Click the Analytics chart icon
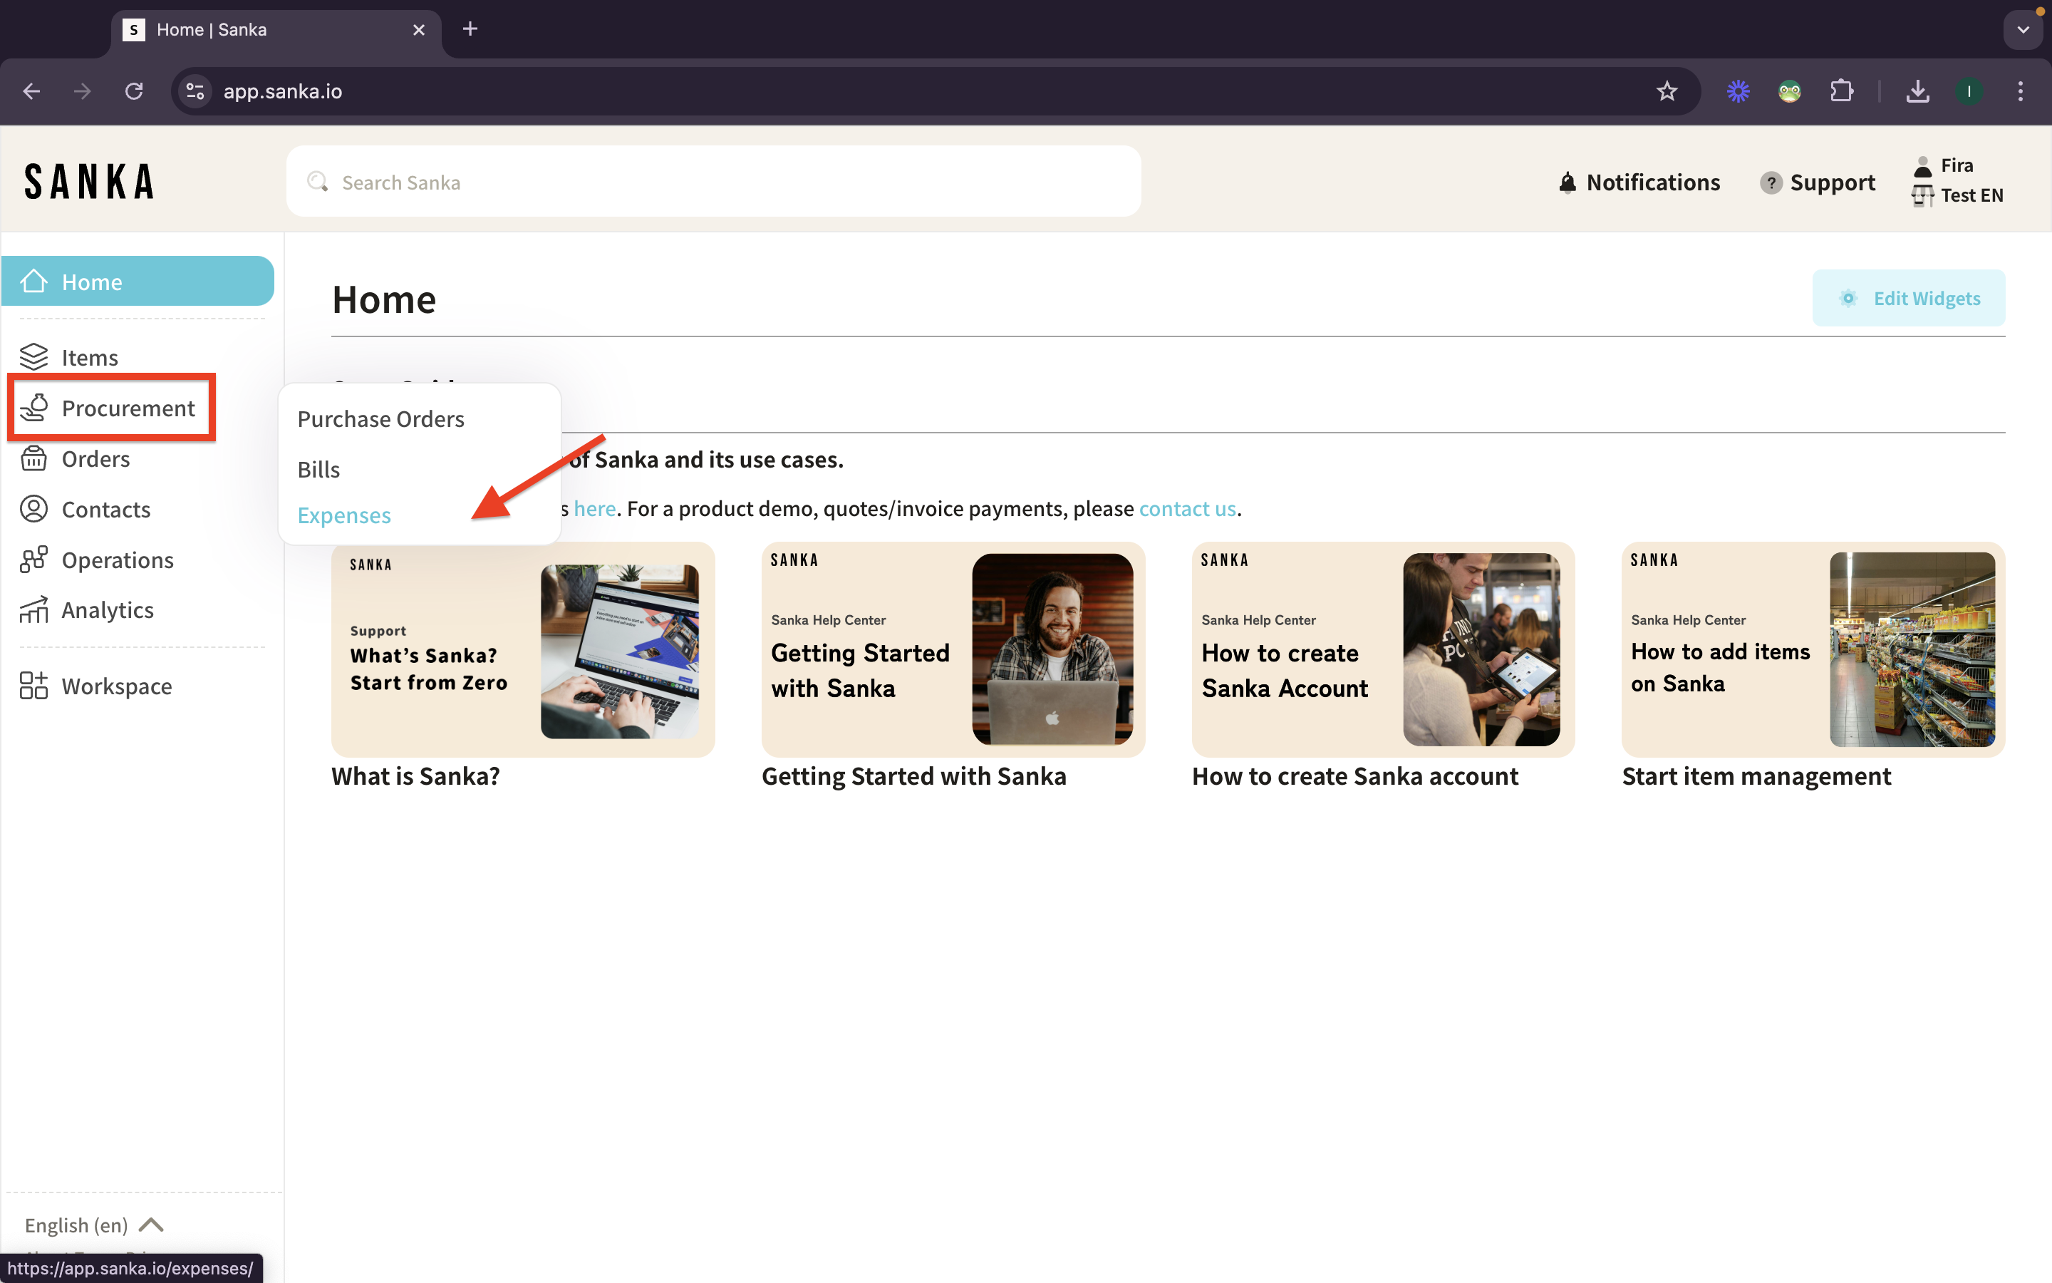The width and height of the screenshot is (2052, 1283). [x=34, y=610]
